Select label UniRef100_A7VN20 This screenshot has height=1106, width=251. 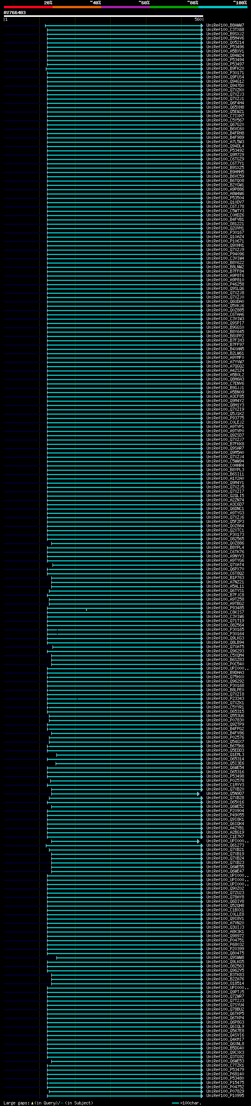(x=225, y=923)
